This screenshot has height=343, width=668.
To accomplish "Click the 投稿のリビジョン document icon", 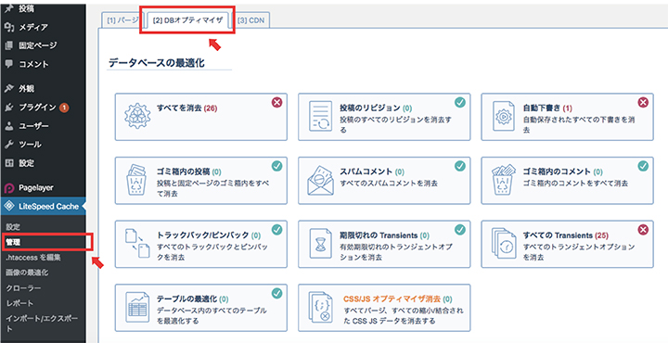I will [x=320, y=116].
